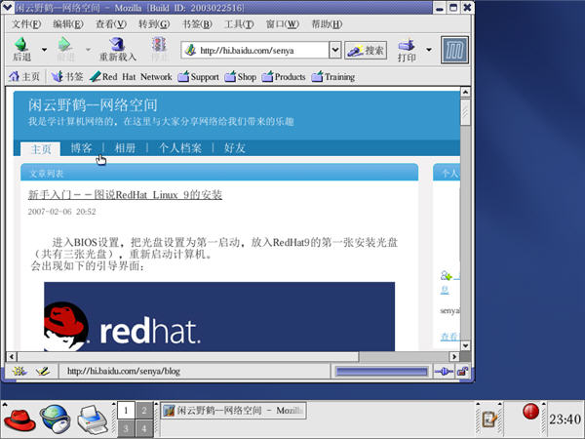Open the Forward history dropdown arrow
Viewport: 585px width, 439px height.
pyautogui.click(x=88, y=50)
